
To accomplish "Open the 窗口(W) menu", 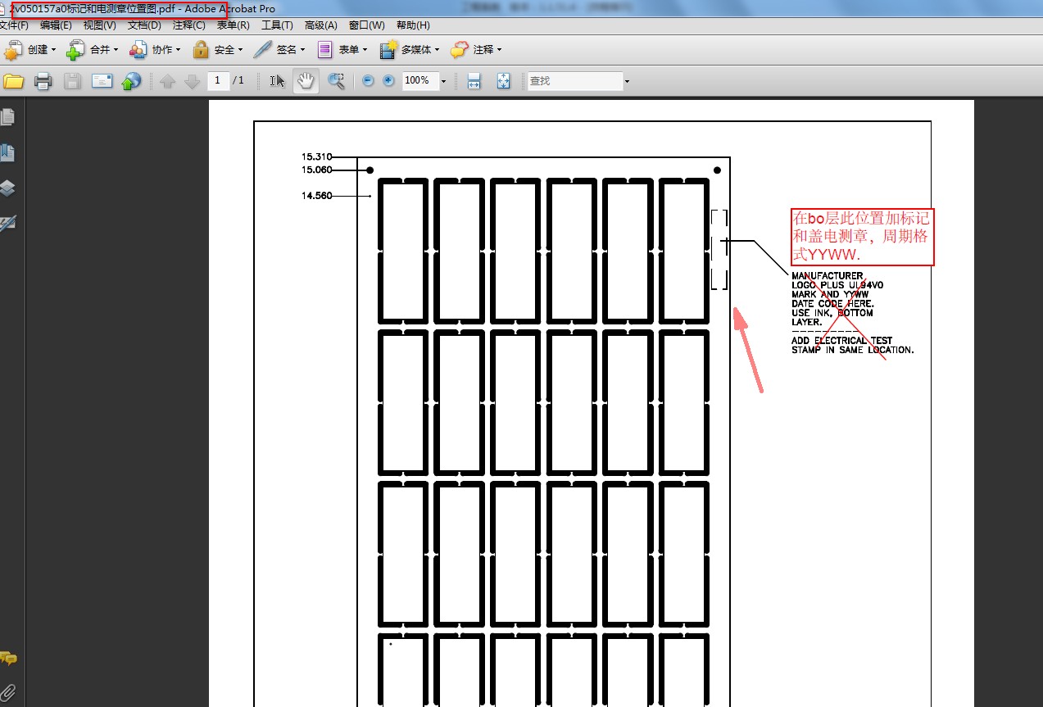I will tap(366, 25).
